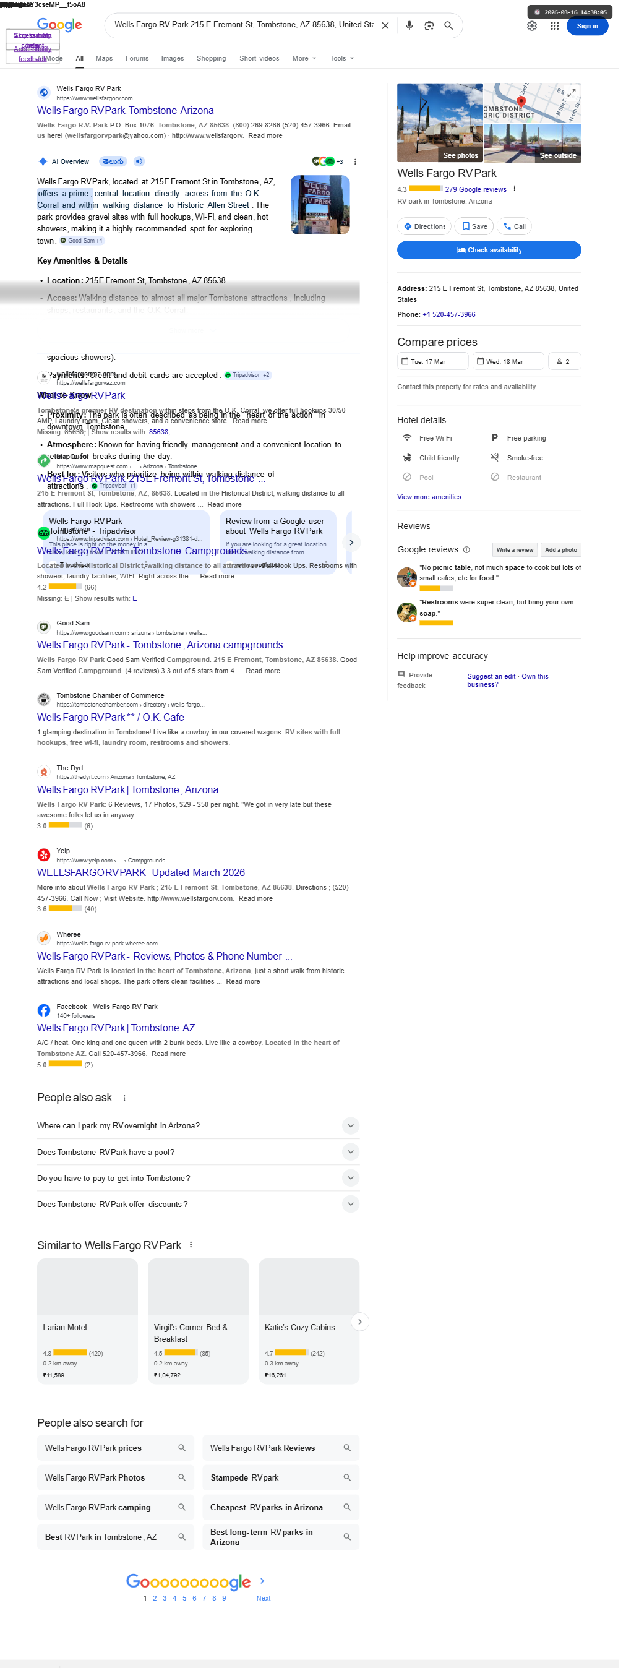This screenshot has width=626, height=1668.
Task: Open search by image camera icon
Action: coord(434,26)
